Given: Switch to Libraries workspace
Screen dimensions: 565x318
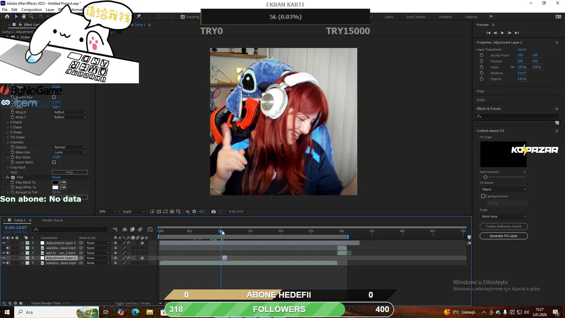Looking at the screenshot, I should pyautogui.click(x=471, y=17).
